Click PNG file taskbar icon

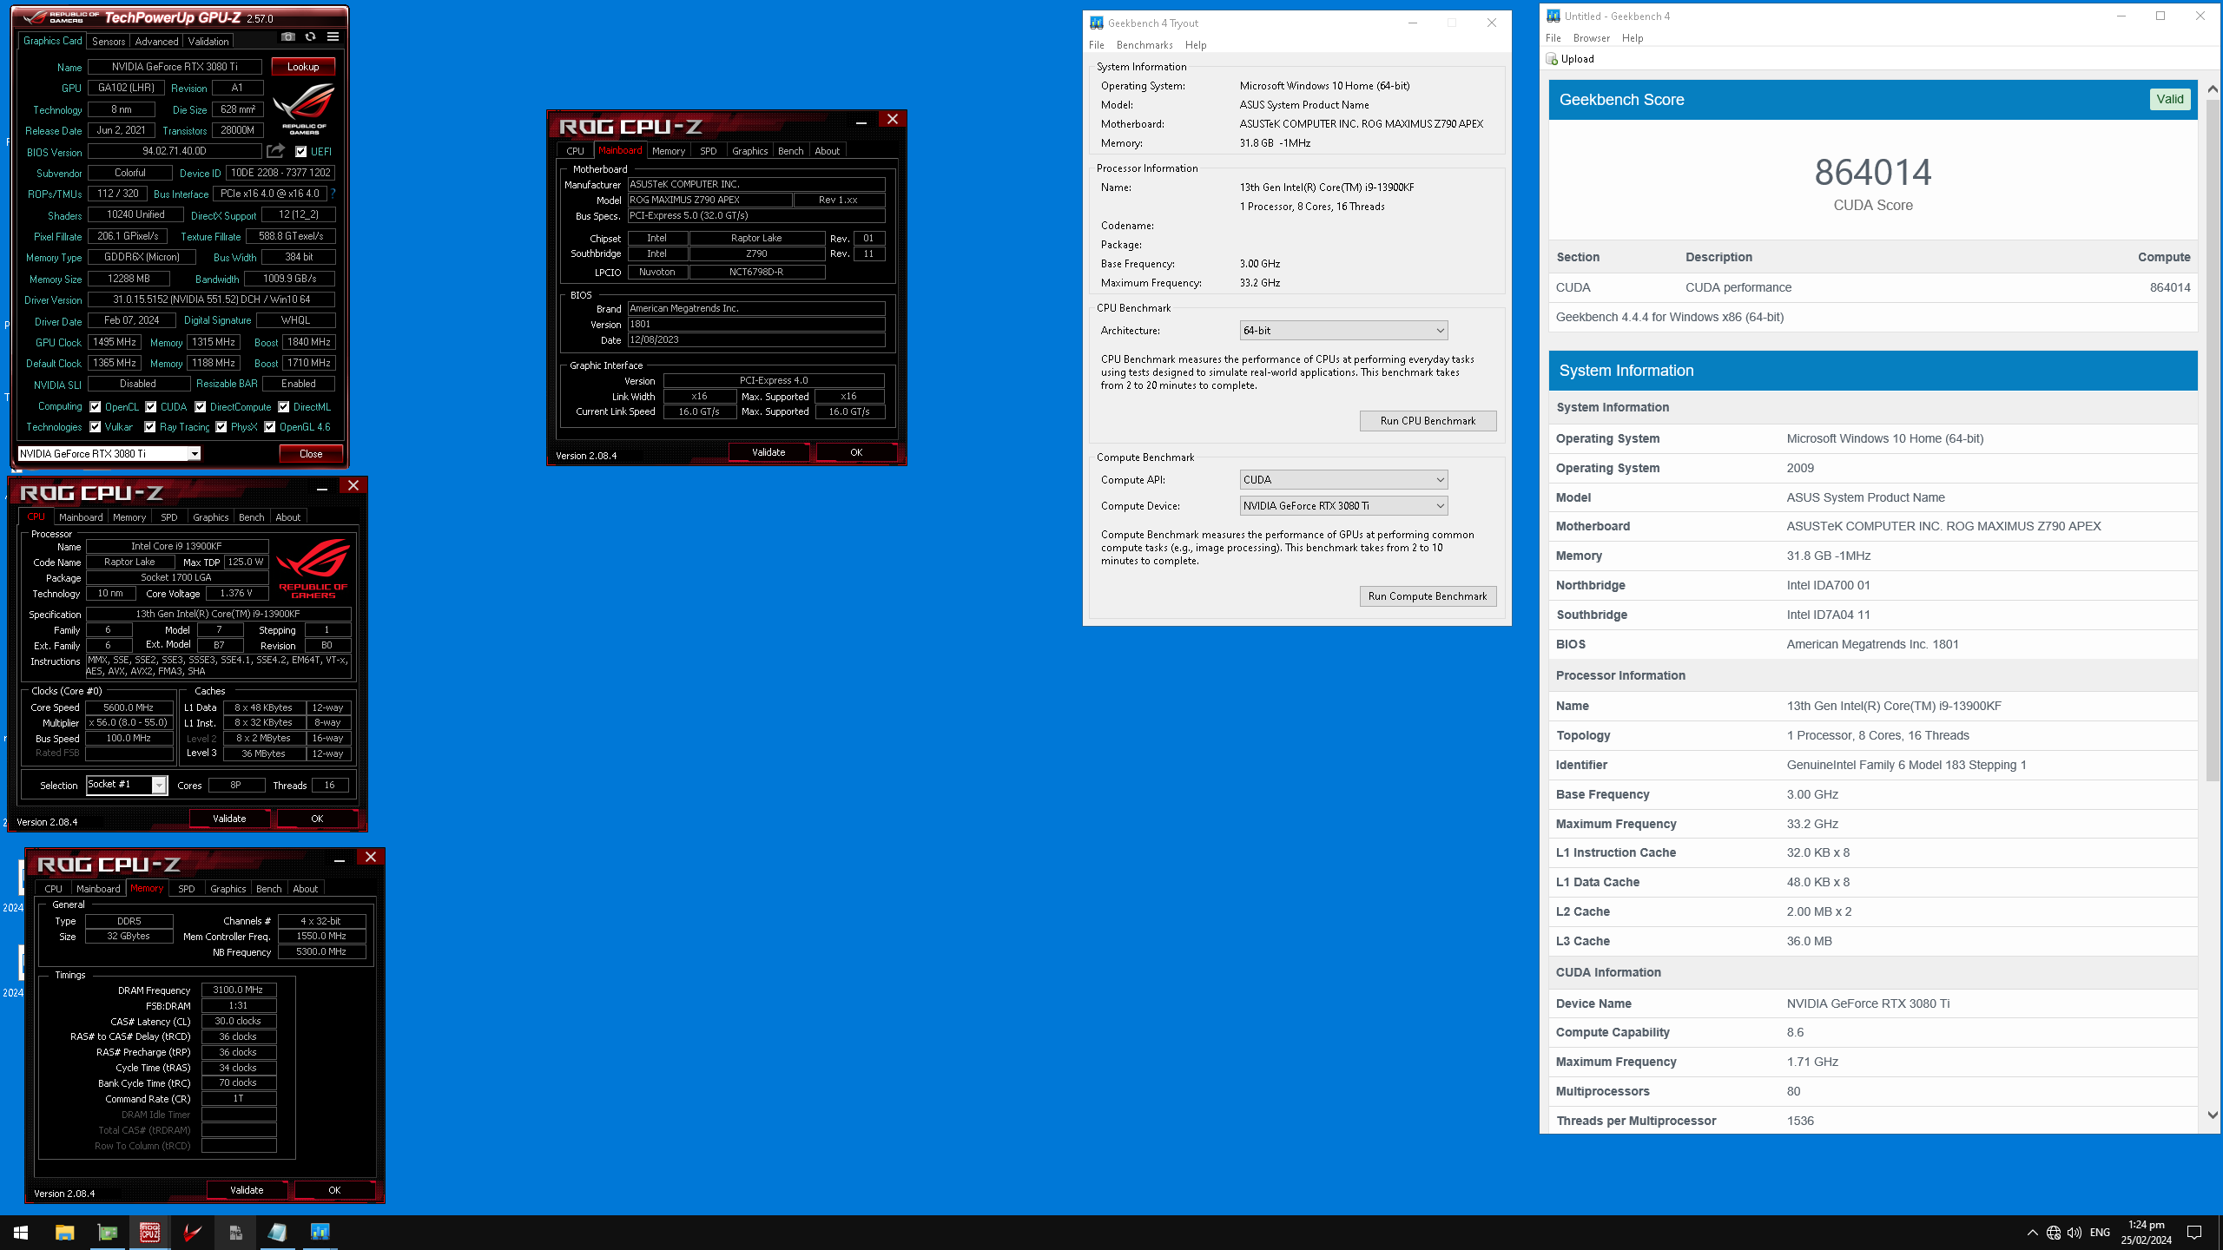pyautogui.click(x=234, y=1232)
